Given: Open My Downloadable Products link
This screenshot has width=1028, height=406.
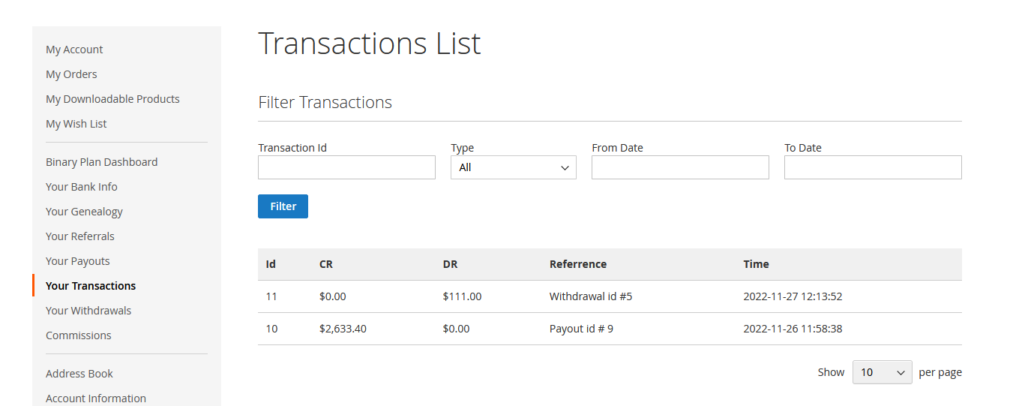Looking at the screenshot, I should (112, 99).
